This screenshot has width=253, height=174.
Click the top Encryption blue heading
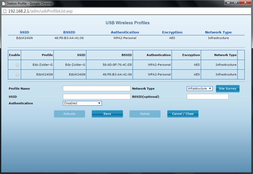[172, 32]
